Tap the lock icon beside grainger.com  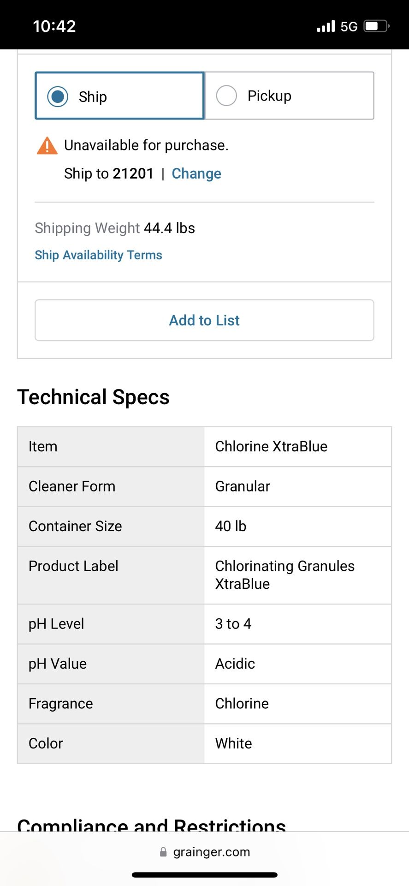(163, 852)
